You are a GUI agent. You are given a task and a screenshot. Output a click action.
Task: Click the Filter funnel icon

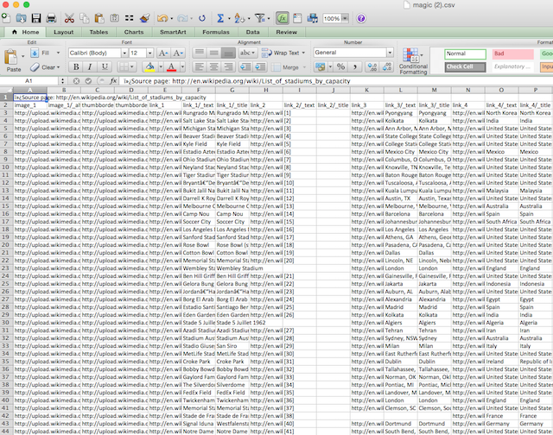tap(260, 18)
